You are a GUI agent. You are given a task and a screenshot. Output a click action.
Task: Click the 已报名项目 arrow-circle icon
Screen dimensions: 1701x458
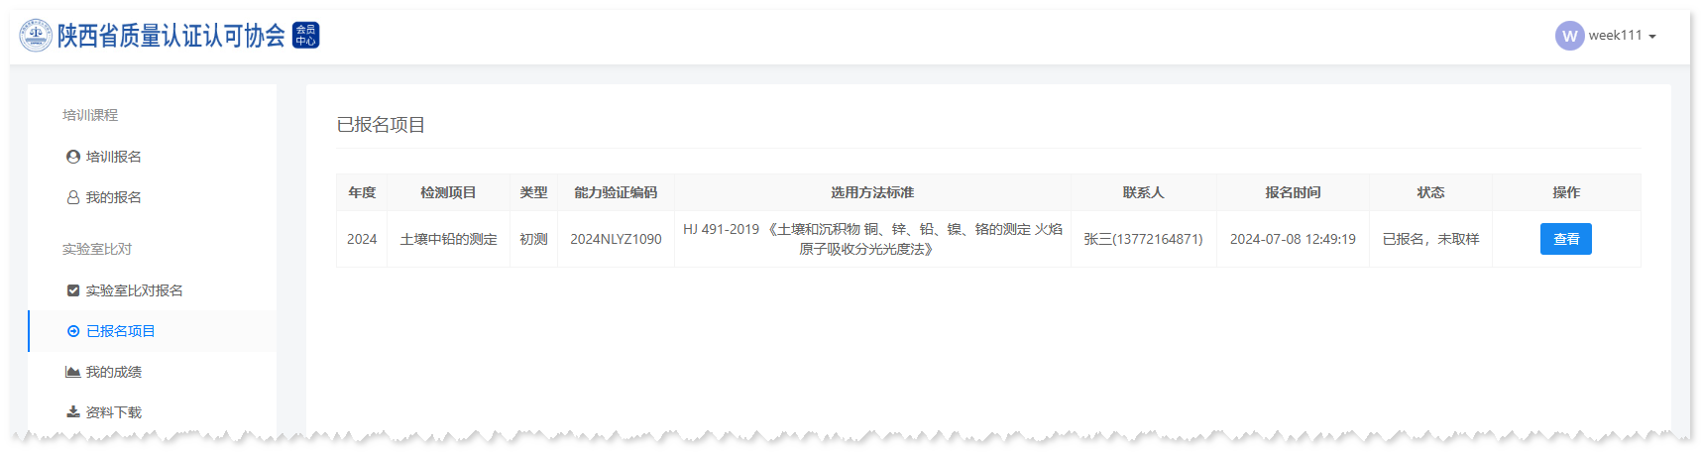(73, 331)
